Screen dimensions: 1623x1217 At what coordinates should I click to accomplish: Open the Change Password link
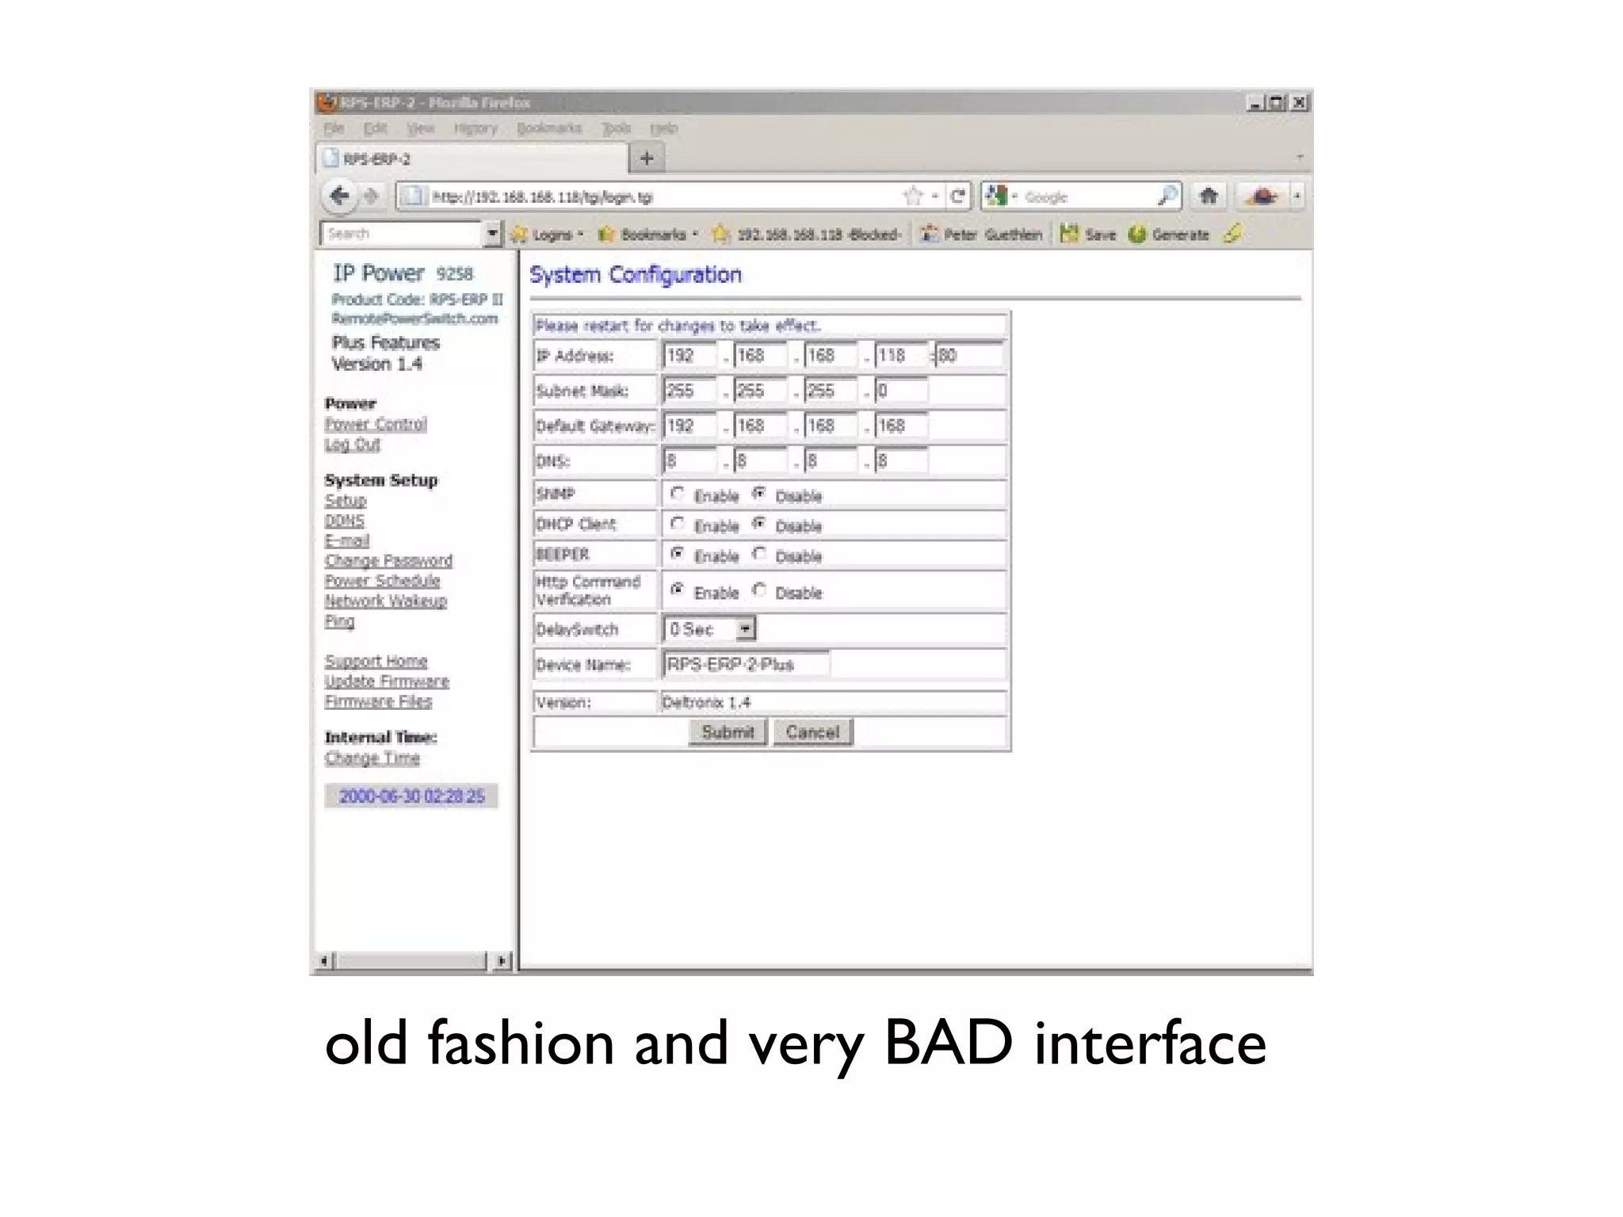(x=388, y=561)
